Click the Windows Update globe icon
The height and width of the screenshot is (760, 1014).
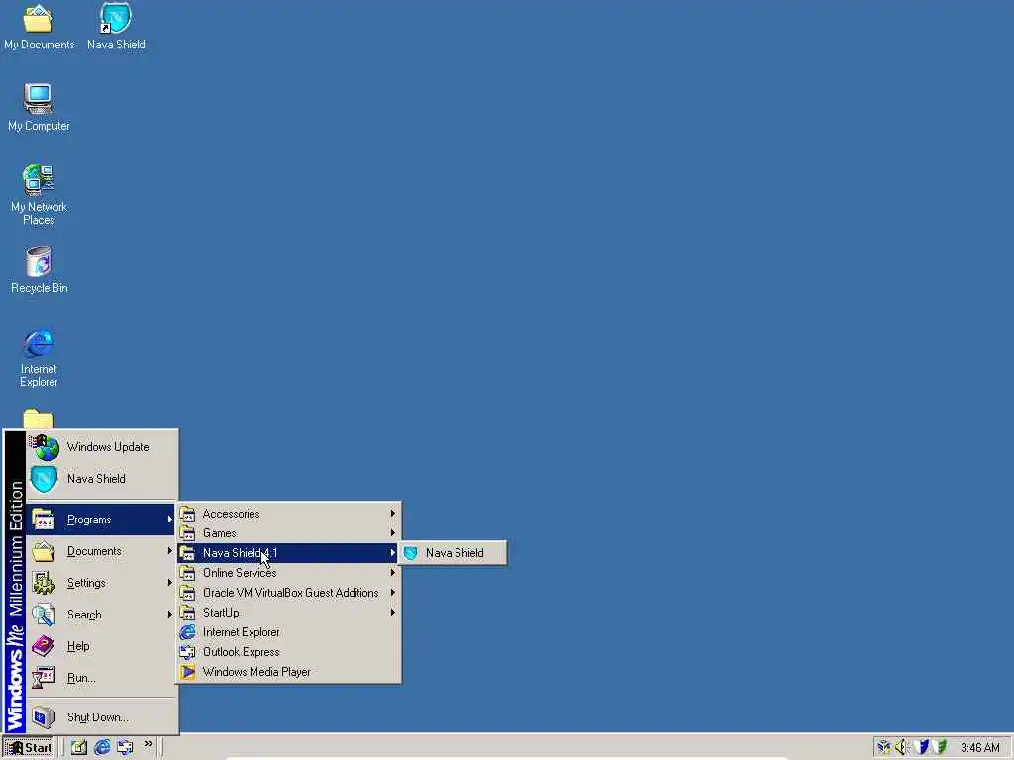[44, 447]
